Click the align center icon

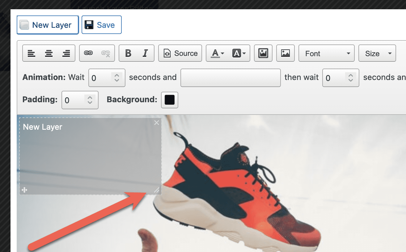tap(49, 53)
